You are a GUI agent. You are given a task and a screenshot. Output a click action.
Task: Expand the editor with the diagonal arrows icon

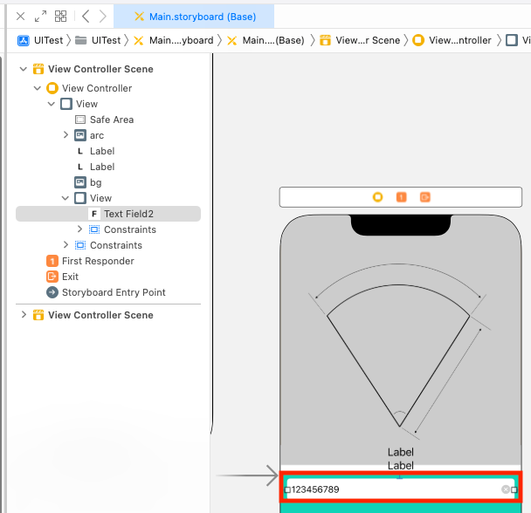pos(41,17)
